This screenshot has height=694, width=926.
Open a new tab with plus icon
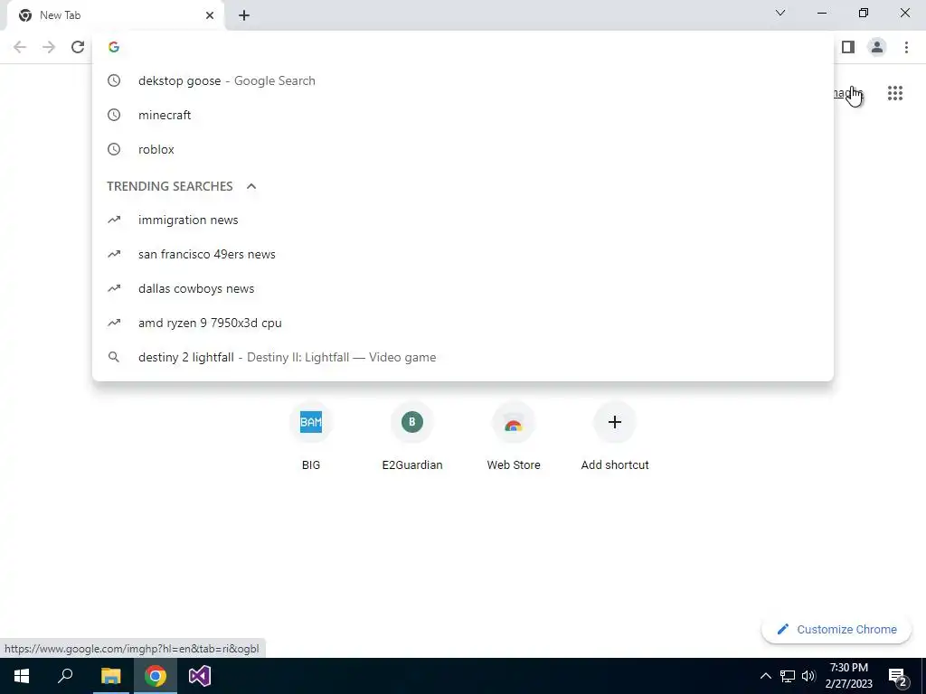(x=244, y=15)
